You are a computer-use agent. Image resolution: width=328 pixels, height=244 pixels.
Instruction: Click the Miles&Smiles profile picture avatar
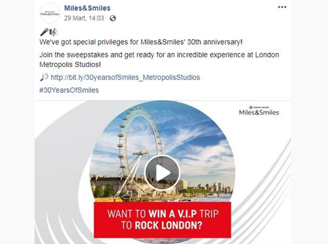[x=50, y=13]
